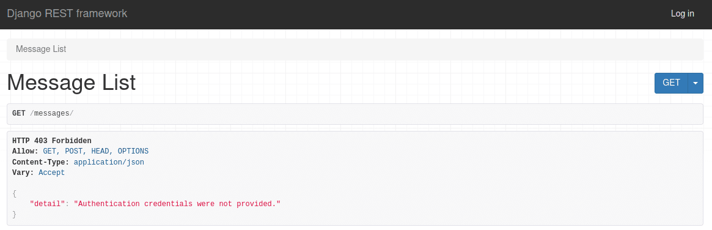Click the Vary header value Accept
Screen dimensions: 712x230
(52, 172)
